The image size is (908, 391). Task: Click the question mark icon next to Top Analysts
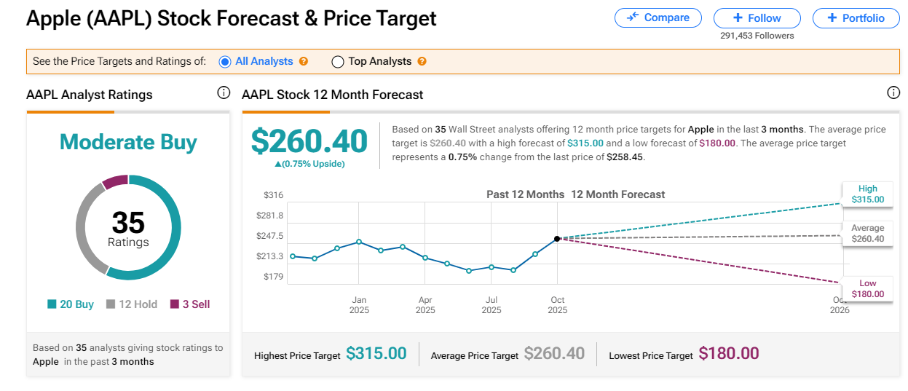tap(422, 62)
